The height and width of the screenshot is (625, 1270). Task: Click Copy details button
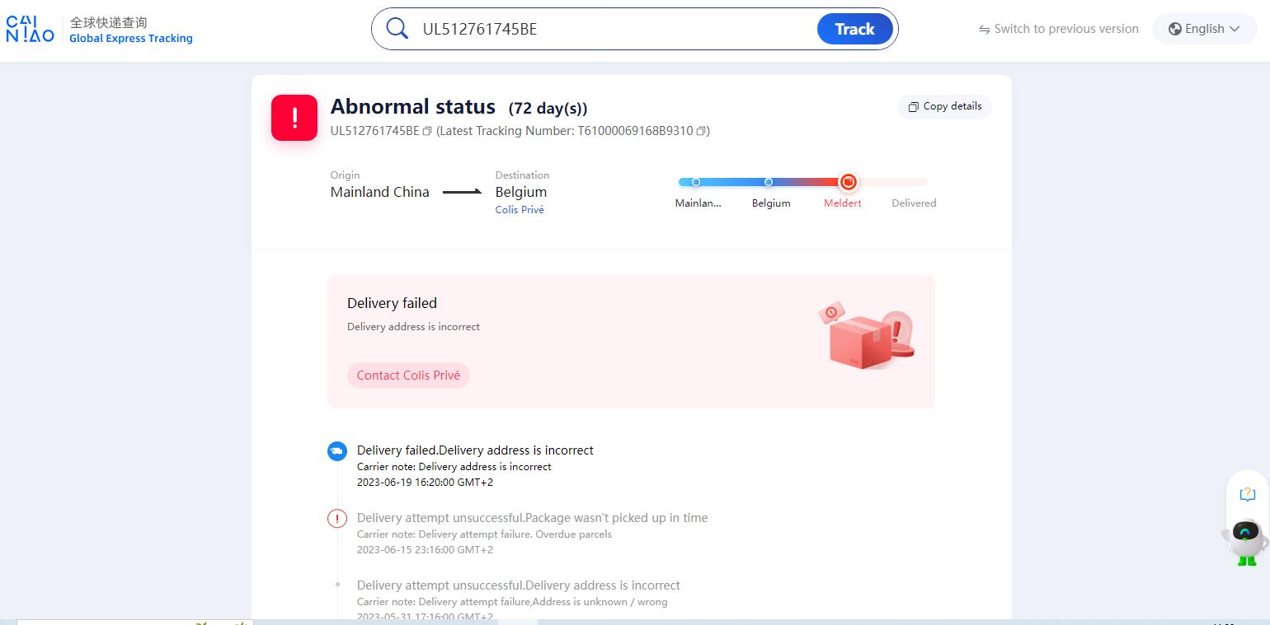944,106
